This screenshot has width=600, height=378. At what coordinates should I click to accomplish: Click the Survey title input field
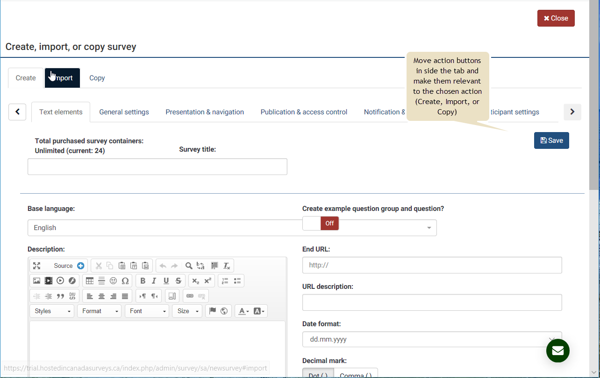coord(157,167)
